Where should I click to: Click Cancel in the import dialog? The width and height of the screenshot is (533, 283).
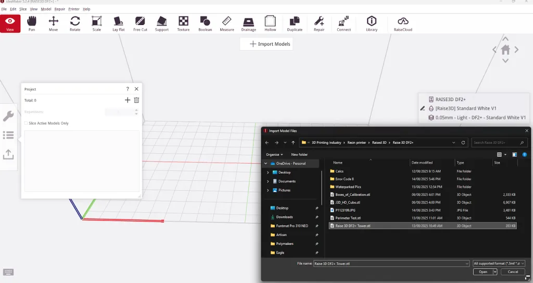coord(513,272)
